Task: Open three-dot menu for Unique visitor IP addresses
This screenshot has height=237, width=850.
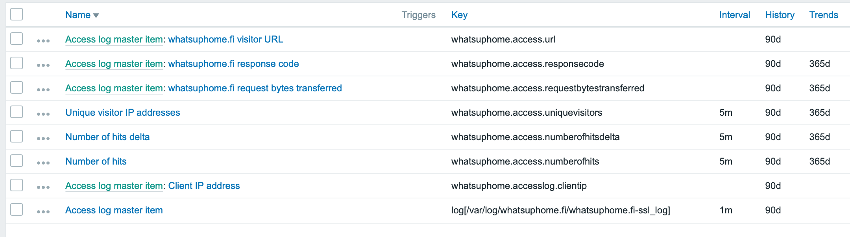Action: click(43, 114)
